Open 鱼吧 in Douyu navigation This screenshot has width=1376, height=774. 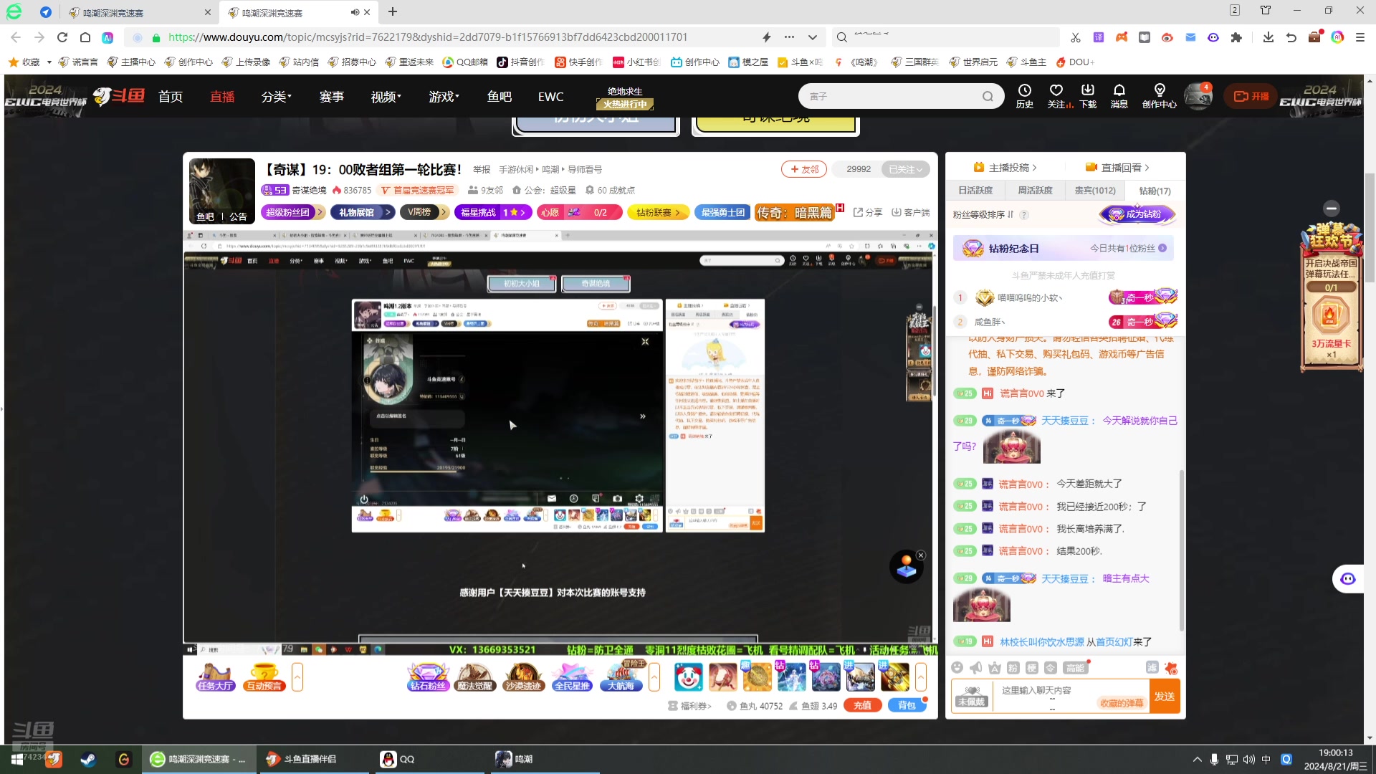[x=500, y=97]
